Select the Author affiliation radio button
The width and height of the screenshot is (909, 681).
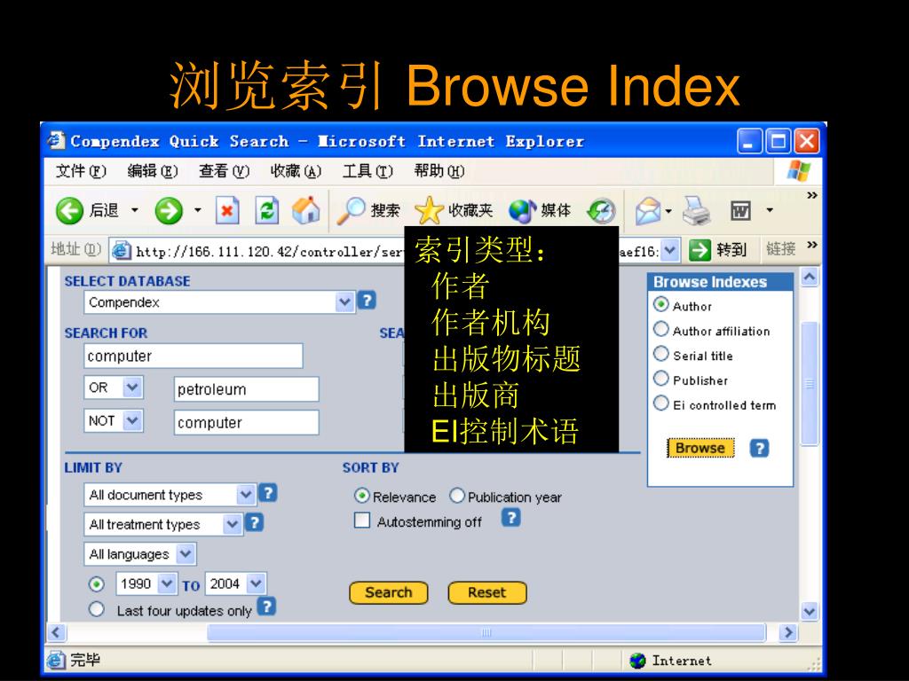[660, 329]
